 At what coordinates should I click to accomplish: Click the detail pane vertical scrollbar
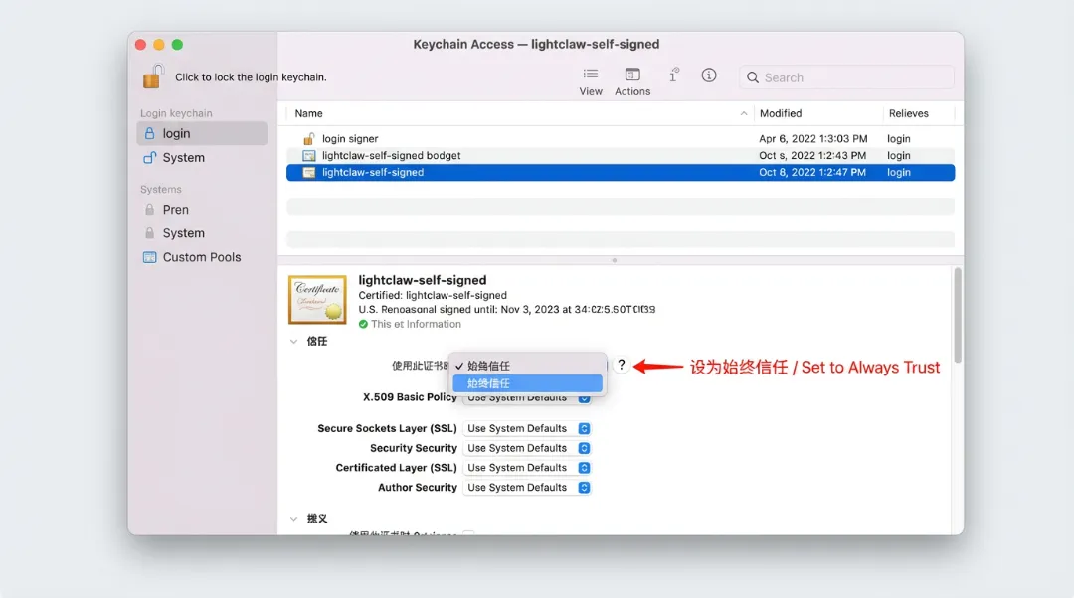[x=958, y=316]
